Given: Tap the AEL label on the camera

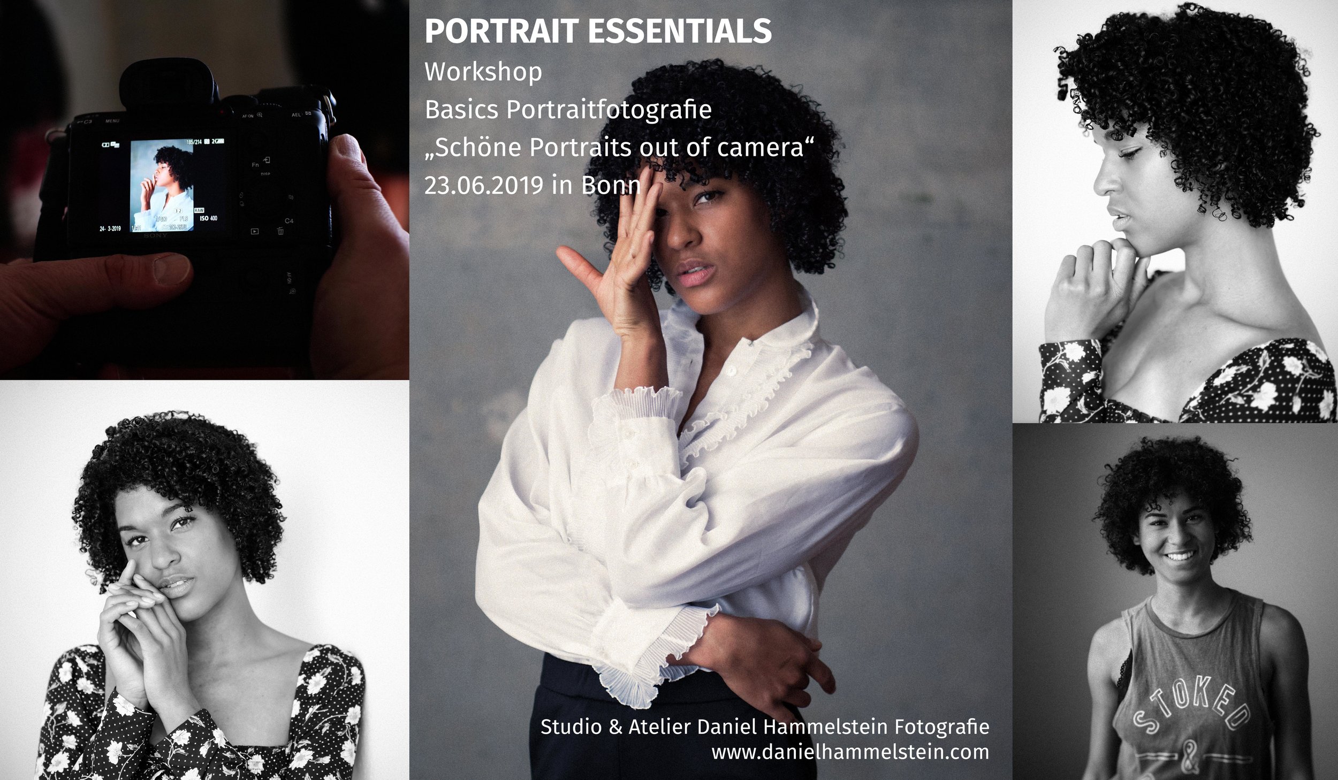Looking at the screenshot, I should (296, 115).
